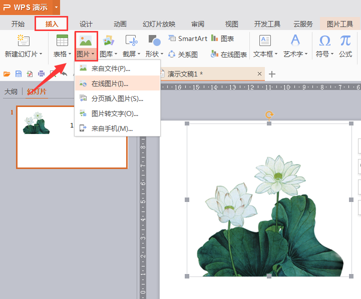Expand the 表格 dropdown arrow
Screen dimensions: 361x299
(70, 54)
